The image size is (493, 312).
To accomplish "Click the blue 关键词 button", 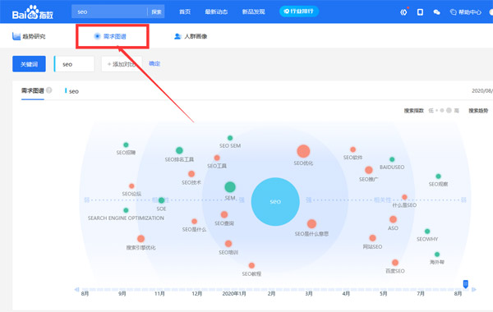I will [x=30, y=64].
